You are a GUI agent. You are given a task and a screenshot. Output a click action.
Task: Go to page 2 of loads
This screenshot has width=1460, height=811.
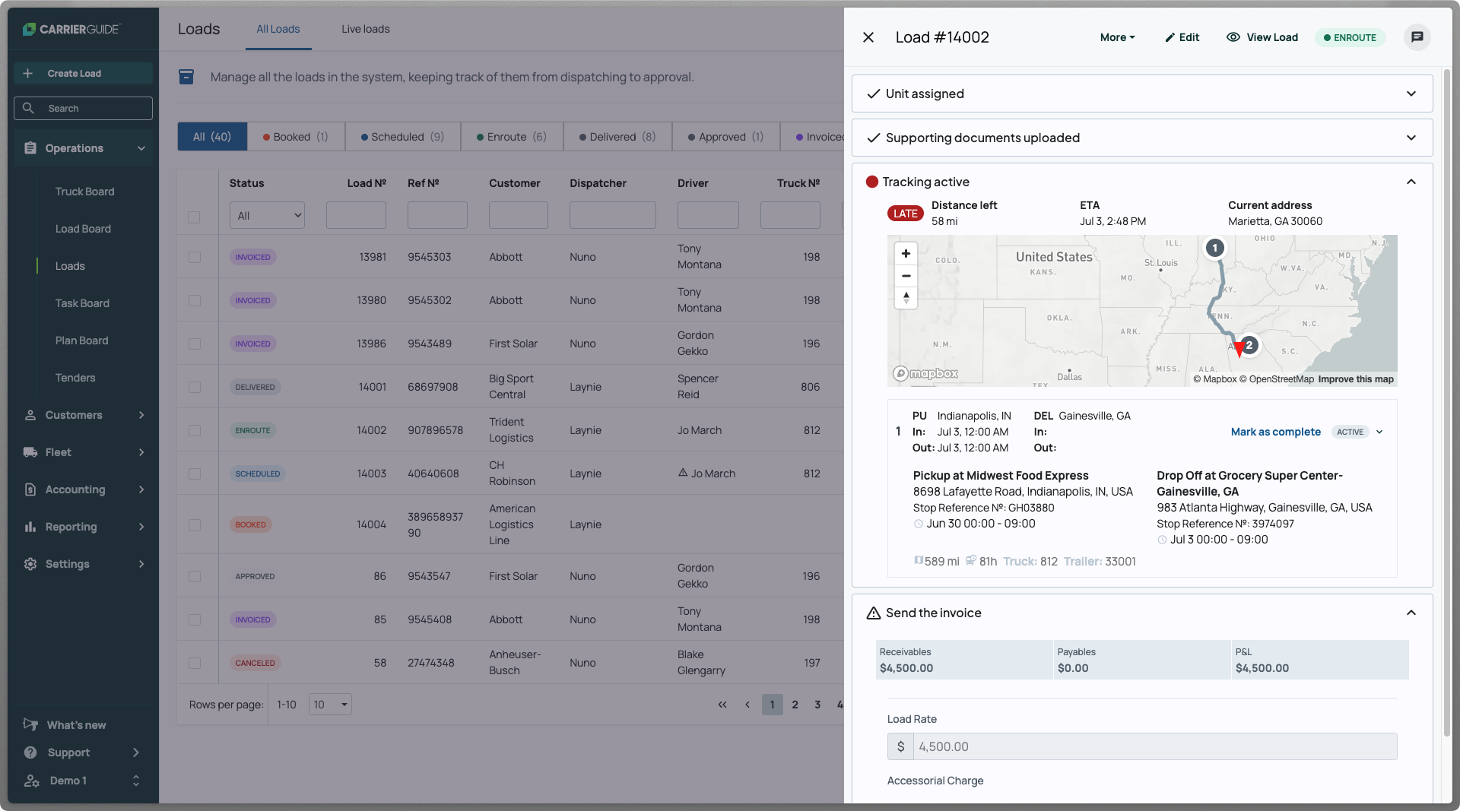tap(795, 705)
